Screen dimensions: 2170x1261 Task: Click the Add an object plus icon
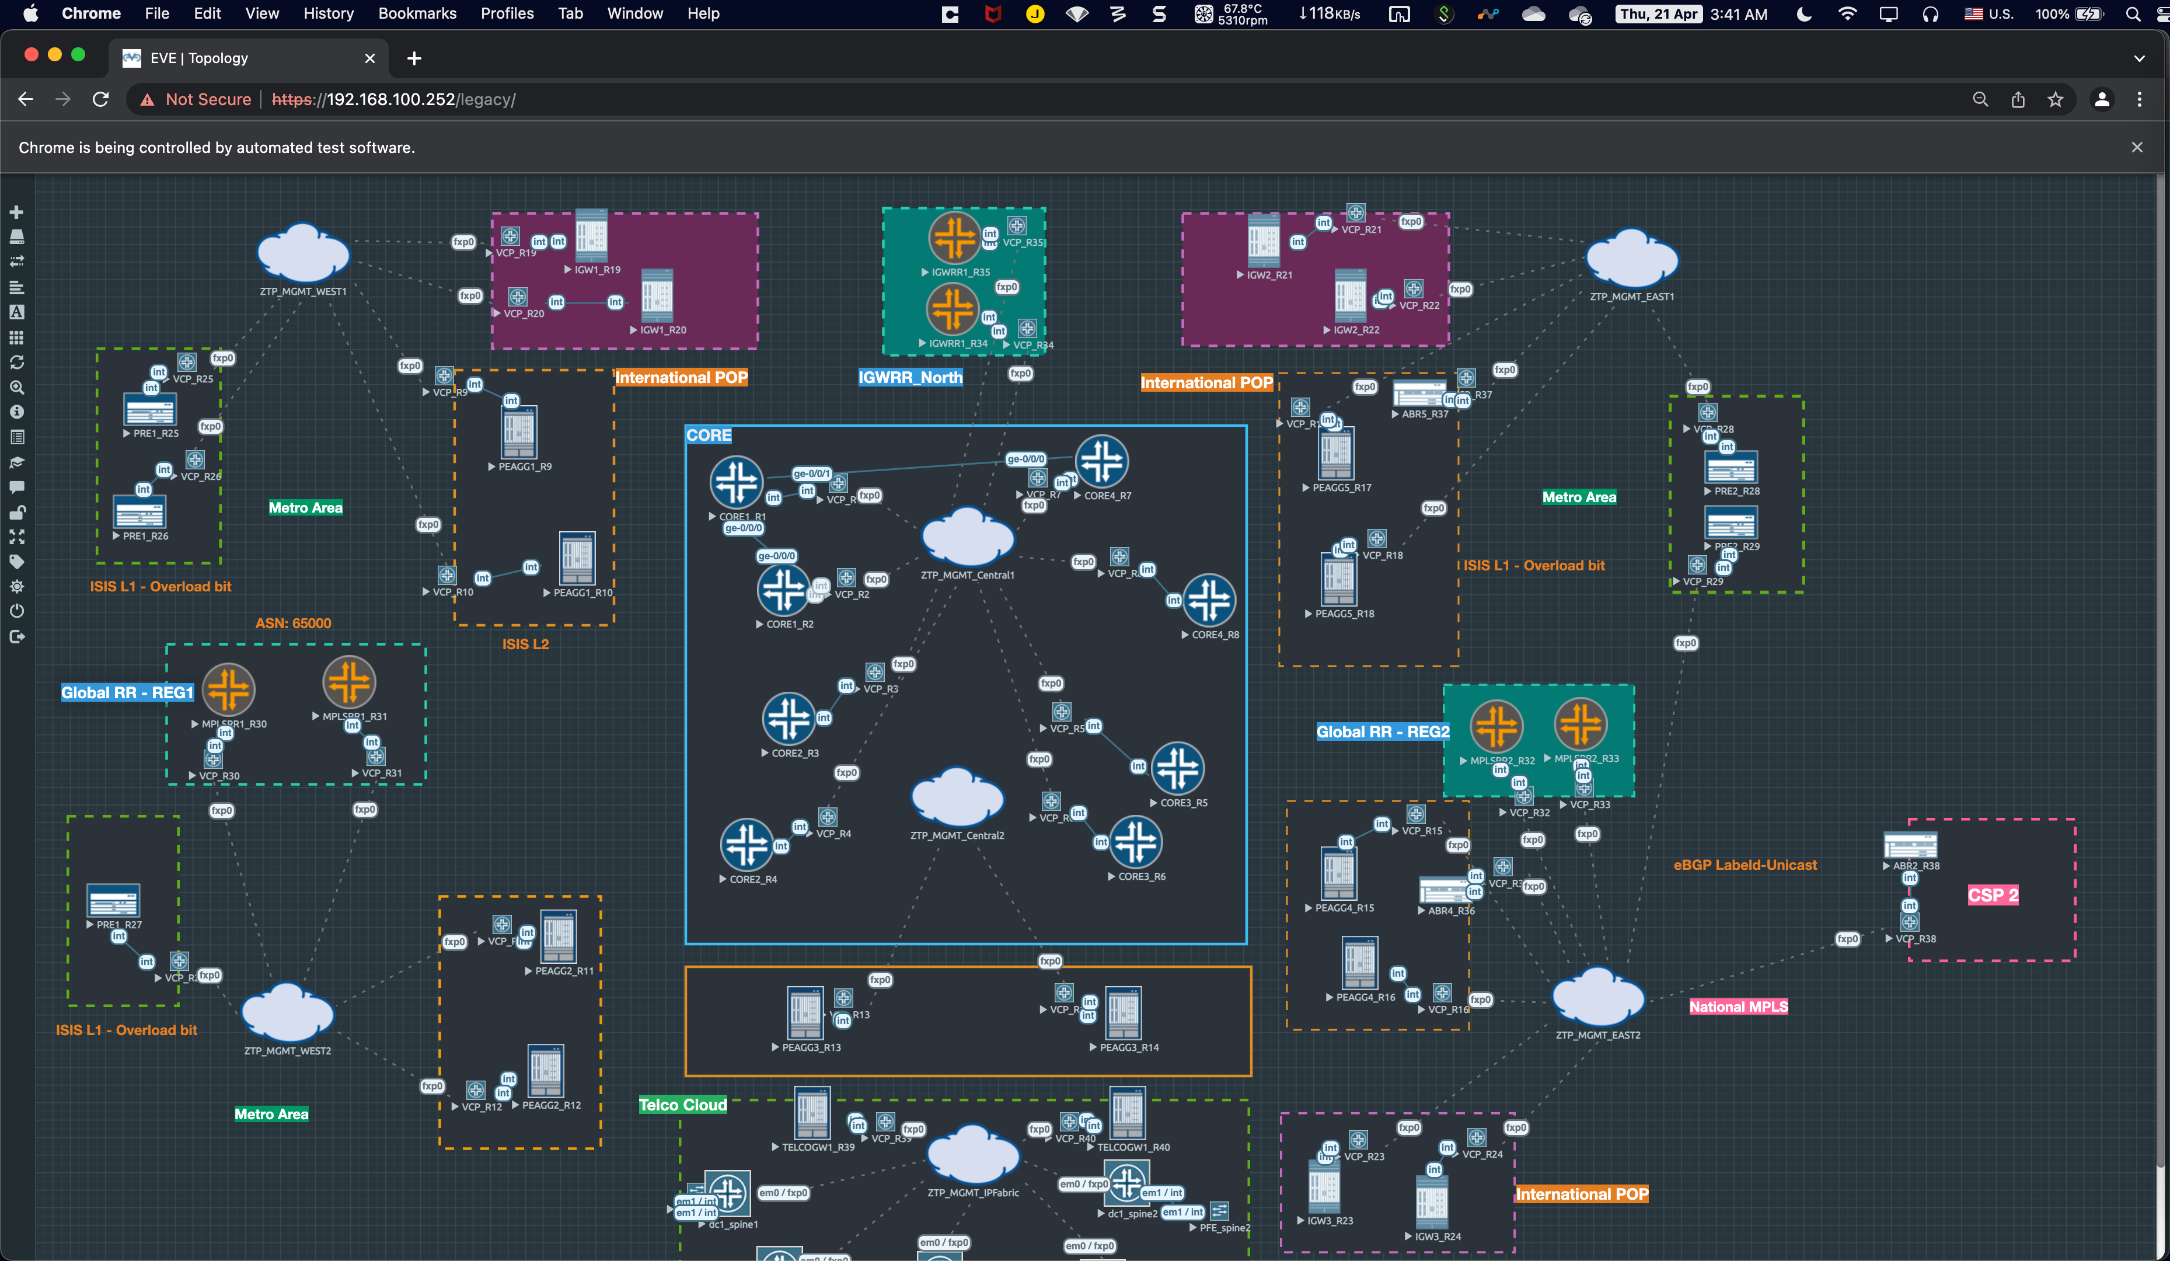[16, 212]
